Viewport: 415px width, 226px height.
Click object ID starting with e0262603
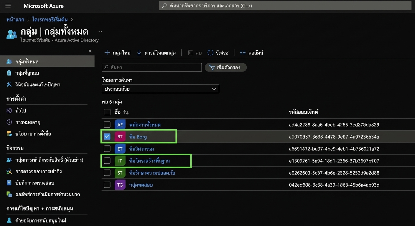click(334, 173)
